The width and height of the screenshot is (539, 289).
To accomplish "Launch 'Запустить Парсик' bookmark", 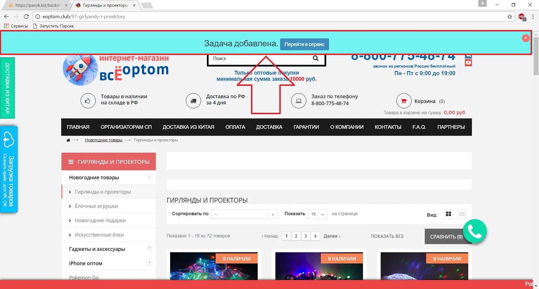I will [53, 26].
